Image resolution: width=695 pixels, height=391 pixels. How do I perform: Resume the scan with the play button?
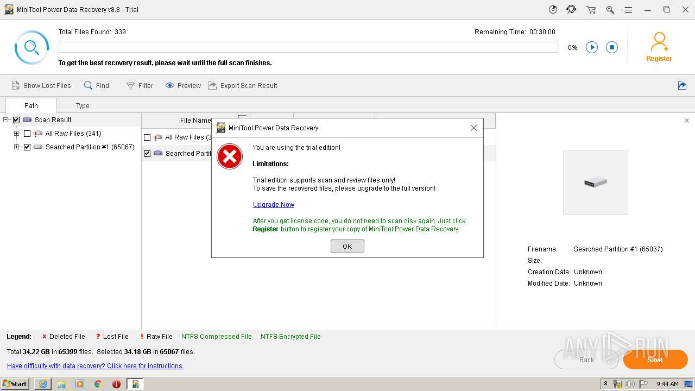pyautogui.click(x=592, y=47)
